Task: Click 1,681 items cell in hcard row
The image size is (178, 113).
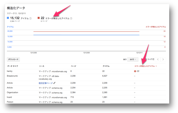Action: (x=105, y=97)
